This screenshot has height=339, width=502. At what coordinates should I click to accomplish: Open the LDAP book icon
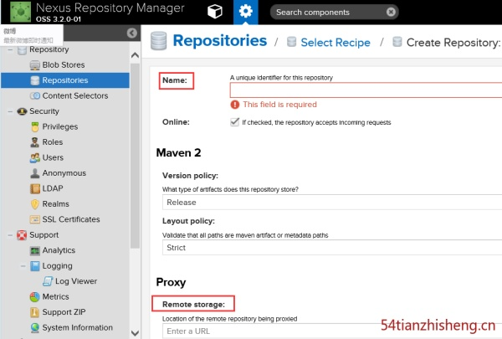(35, 188)
